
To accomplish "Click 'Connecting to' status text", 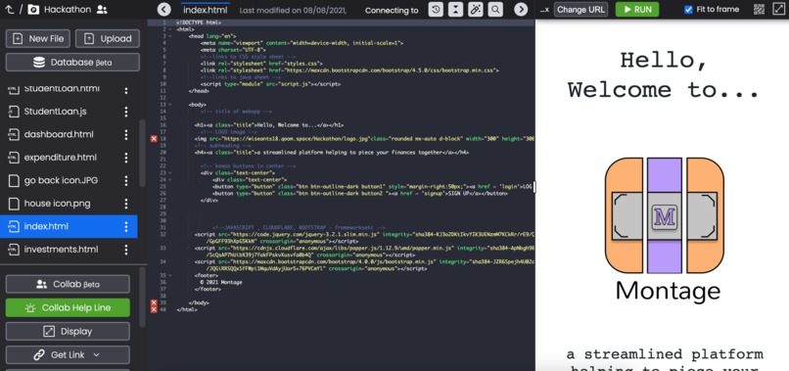I will click(392, 10).
